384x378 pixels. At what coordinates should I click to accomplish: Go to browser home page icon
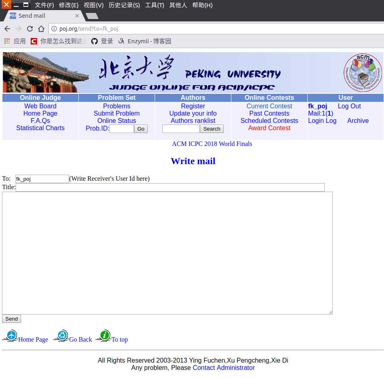point(41,29)
